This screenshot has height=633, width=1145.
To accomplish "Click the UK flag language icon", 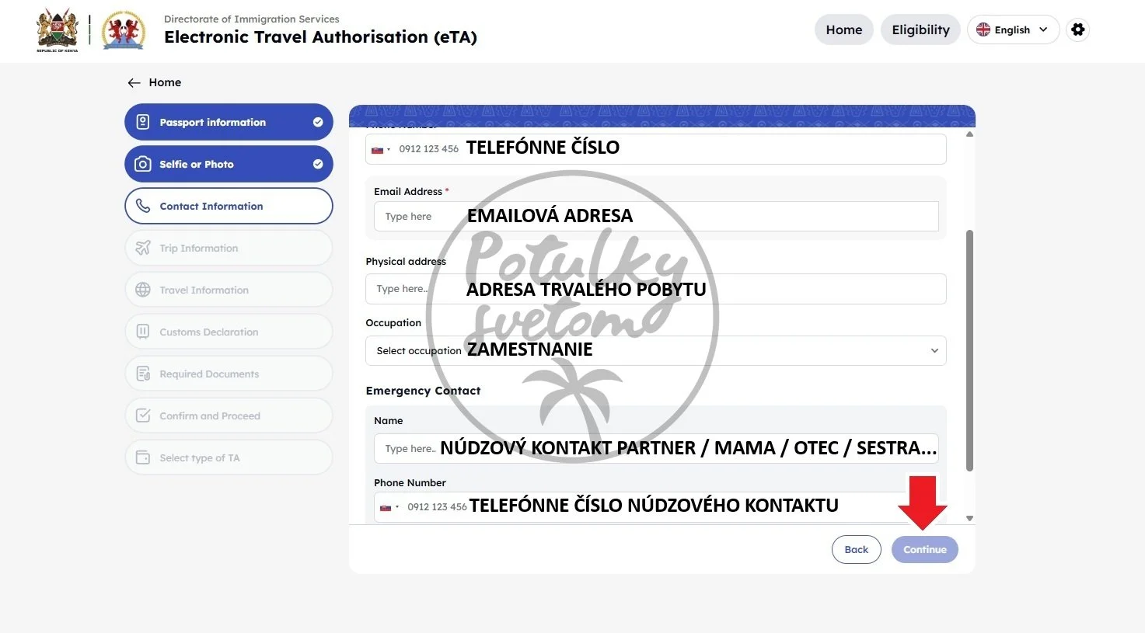I will click(x=983, y=30).
